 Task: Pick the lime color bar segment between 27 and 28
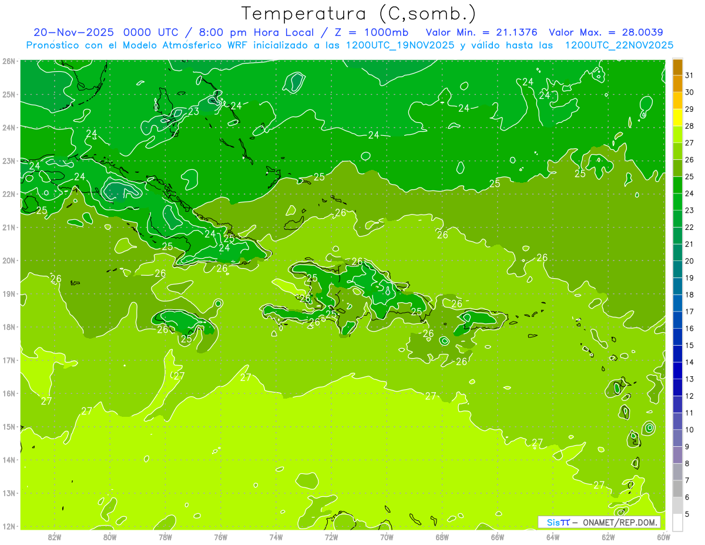point(677,135)
